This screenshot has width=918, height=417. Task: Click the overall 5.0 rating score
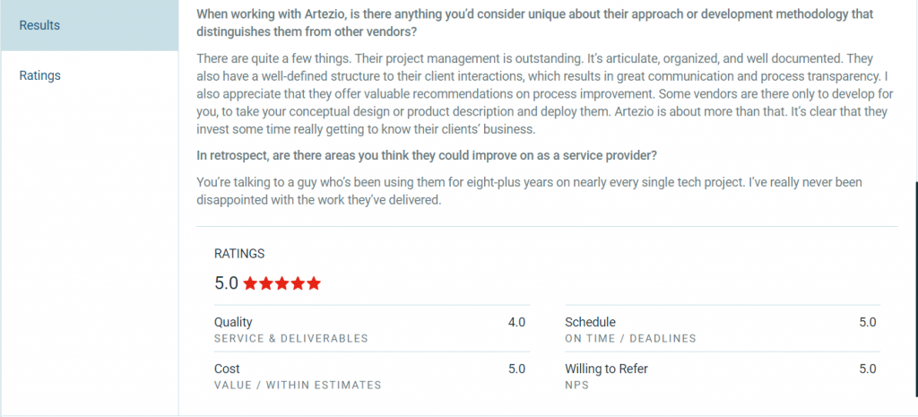point(226,283)
